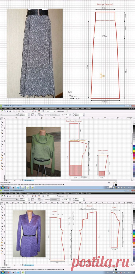
Task: Open the 64% zoom level dropdown
Action: [50, 111]
